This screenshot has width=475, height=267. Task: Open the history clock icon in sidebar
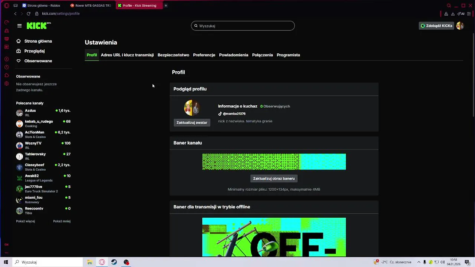point(6,67)
